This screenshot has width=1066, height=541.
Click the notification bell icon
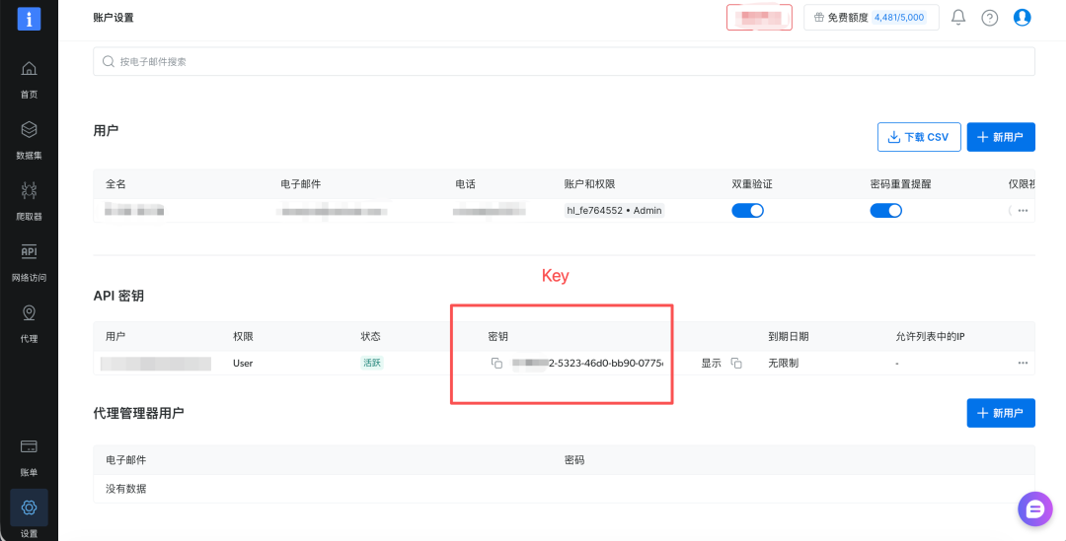coord(957,18)
